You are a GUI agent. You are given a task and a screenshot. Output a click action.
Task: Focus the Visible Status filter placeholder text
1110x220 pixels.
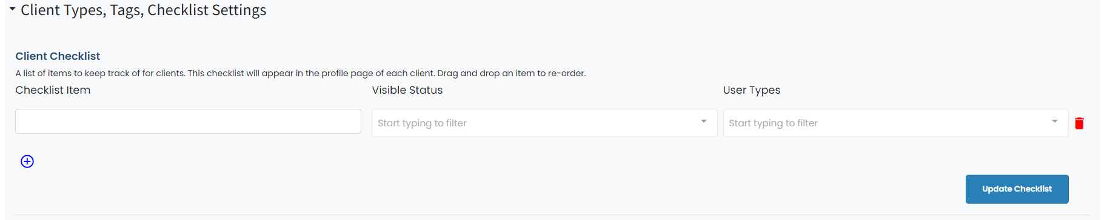pos(422,123)
